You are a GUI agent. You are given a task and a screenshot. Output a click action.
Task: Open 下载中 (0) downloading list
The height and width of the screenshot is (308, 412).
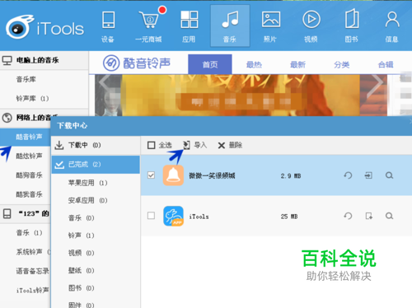96,145
